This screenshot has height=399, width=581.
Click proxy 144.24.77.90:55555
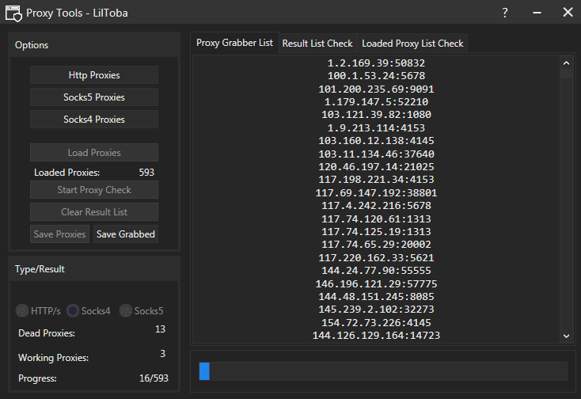(x=376, y=271)
